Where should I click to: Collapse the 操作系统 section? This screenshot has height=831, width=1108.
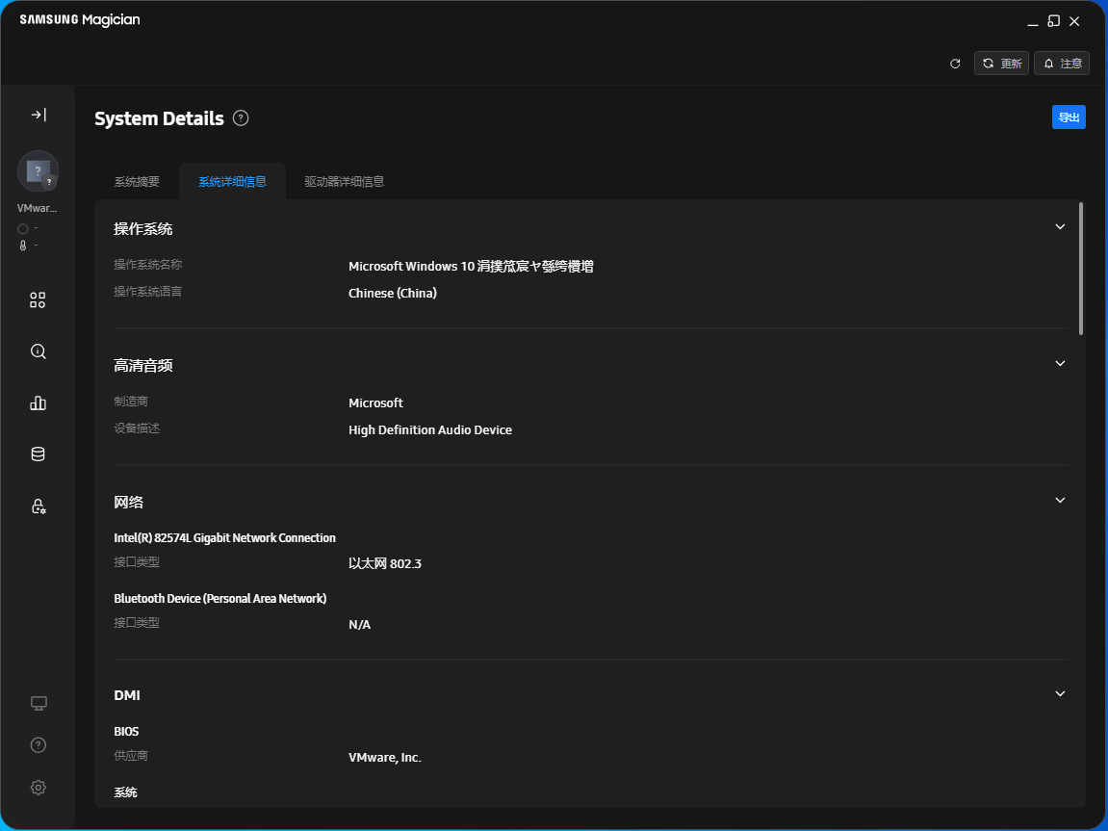click(1060, 227)
